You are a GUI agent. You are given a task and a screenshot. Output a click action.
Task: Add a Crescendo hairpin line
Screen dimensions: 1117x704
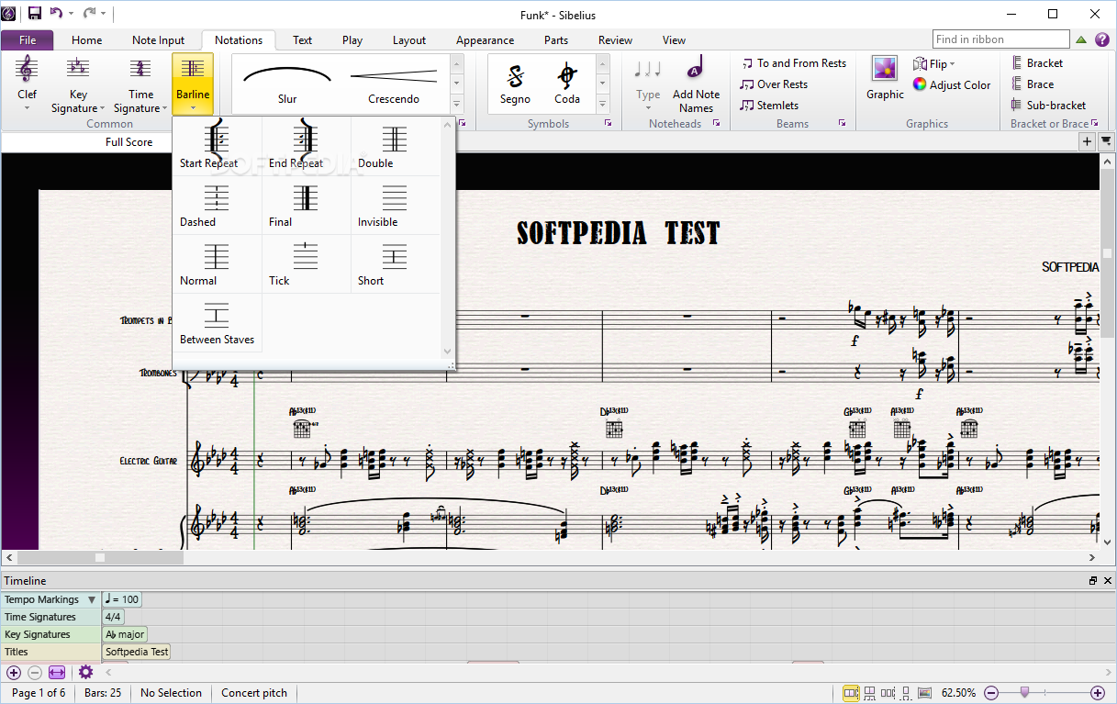coord(394,84)
